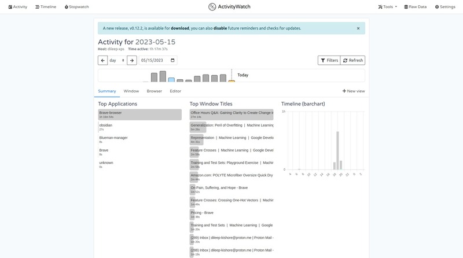Select Brave-browser in Top Applications

[139, 115]
